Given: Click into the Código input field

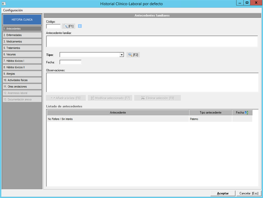Looking at the screenshot, I should point(53,26).
